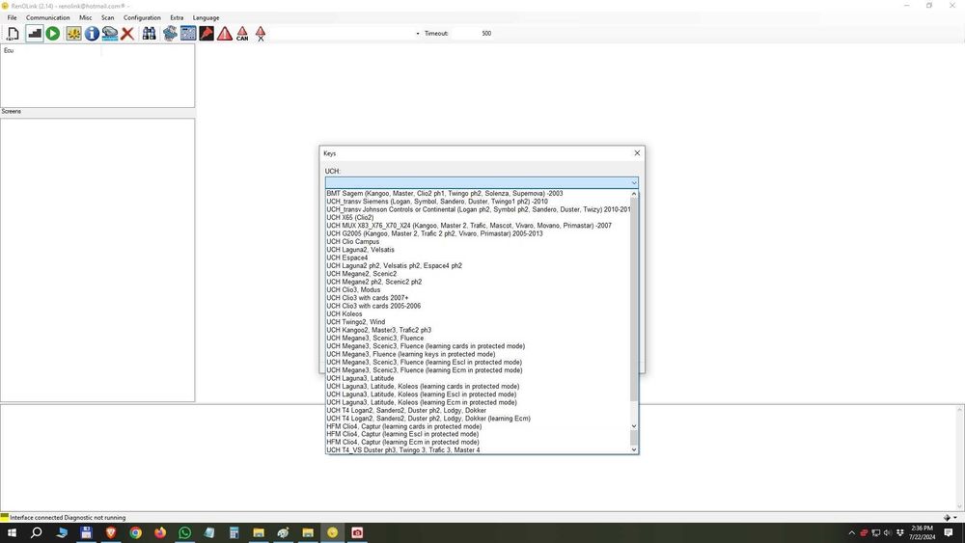This screenshot has height=543, width=965.
Task: Pick UCH Koleos
Action: pos(345,313)
